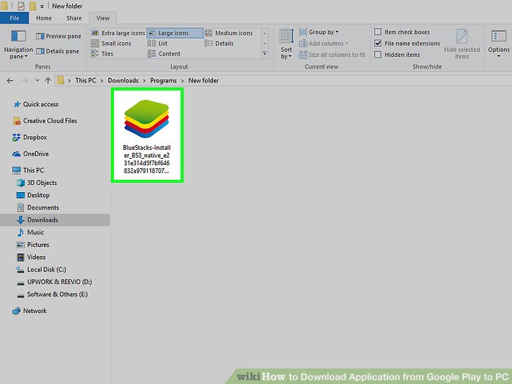Go up one folder level
The width and height of the screenshot is (512, 384).
[48, 81]
